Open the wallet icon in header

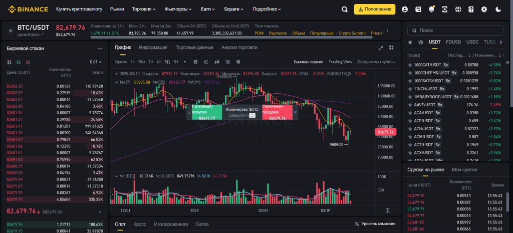(x=418, y=9)
